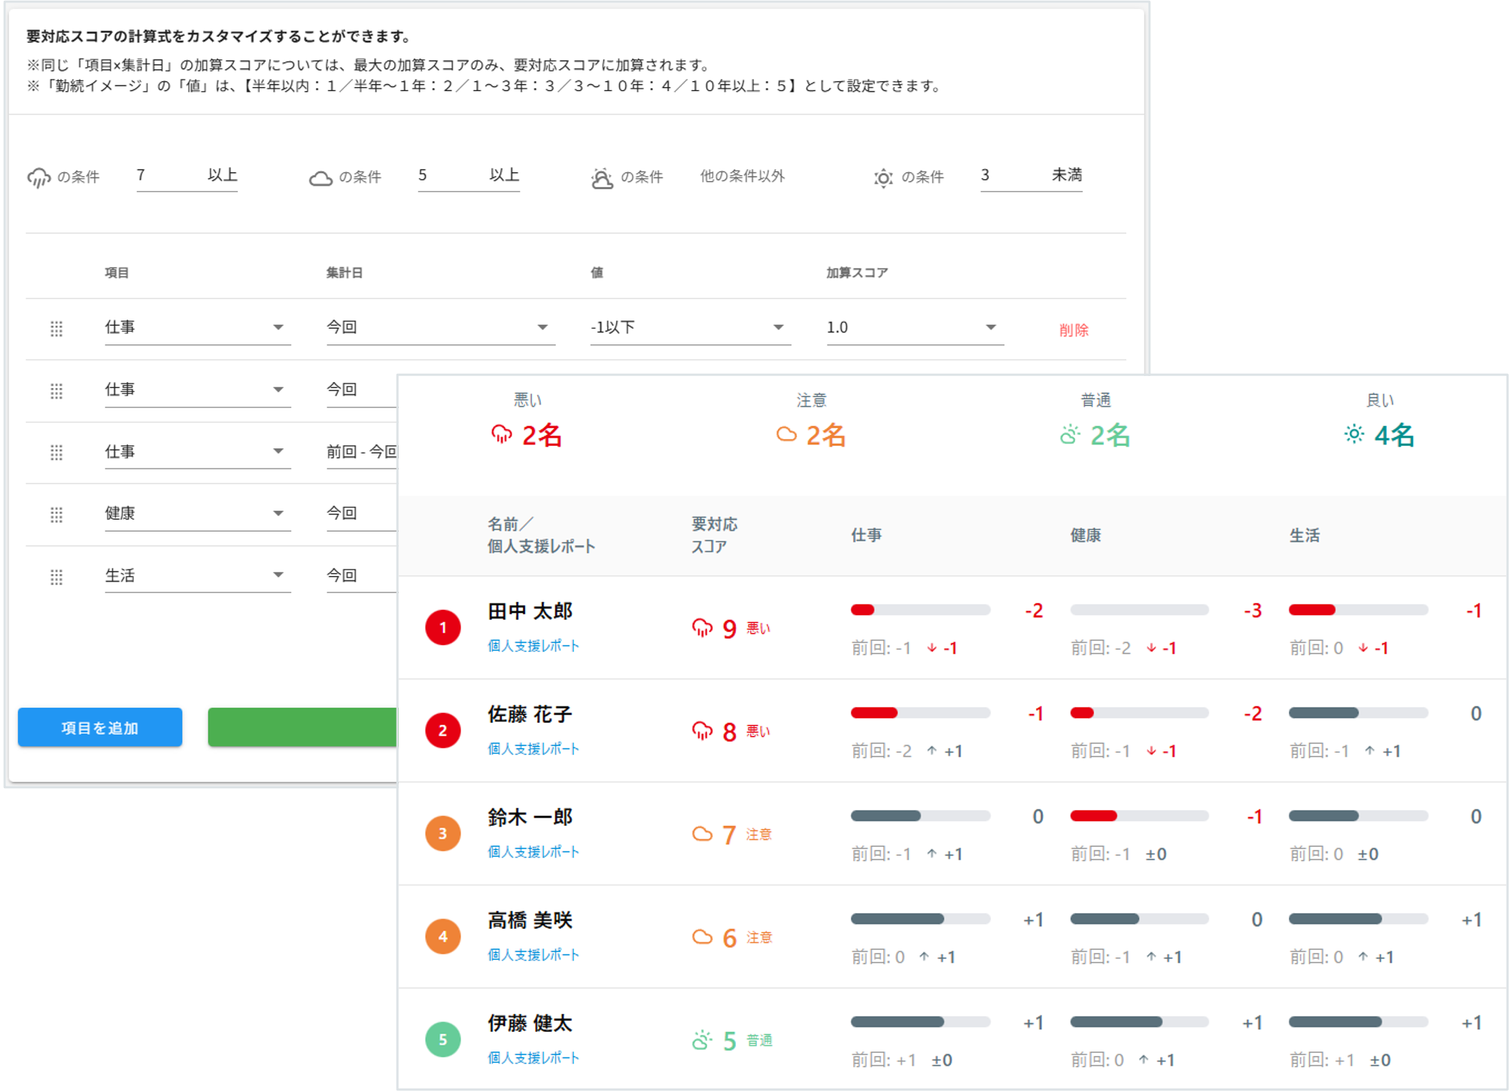The width and height of the screenshot is (1510, 1092).
Task: Click the partly-sunny condition icon
Action: pos(602,178)
